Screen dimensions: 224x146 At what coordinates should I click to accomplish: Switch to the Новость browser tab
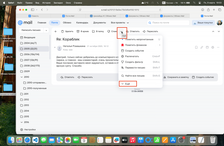pyautogui.click(x=33, y=16)
